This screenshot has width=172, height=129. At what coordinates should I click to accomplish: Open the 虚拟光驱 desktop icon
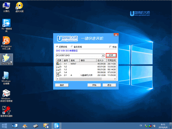pos(19,7)
